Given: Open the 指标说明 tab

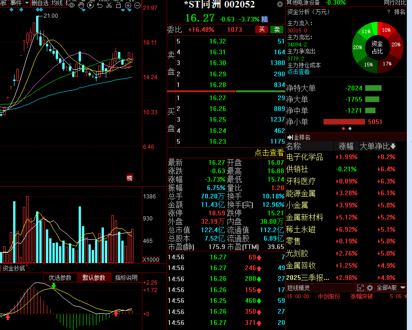Looking at the screenshot, I should (x=126, y=278).
